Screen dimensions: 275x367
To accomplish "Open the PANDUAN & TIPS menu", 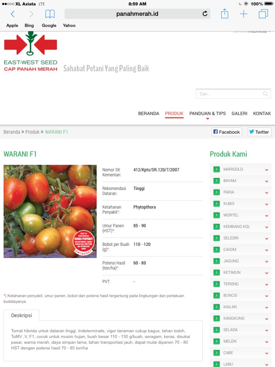I will coord(207,114).
